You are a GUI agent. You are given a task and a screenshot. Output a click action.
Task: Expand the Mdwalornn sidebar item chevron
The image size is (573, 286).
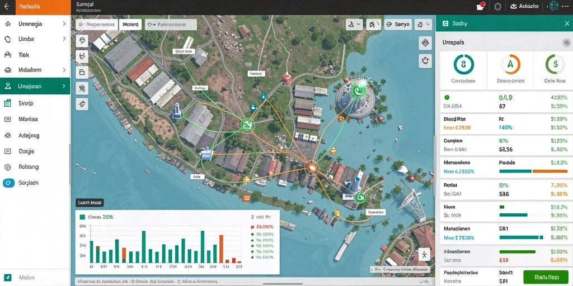pyautogui.click(x=64, y=70)
